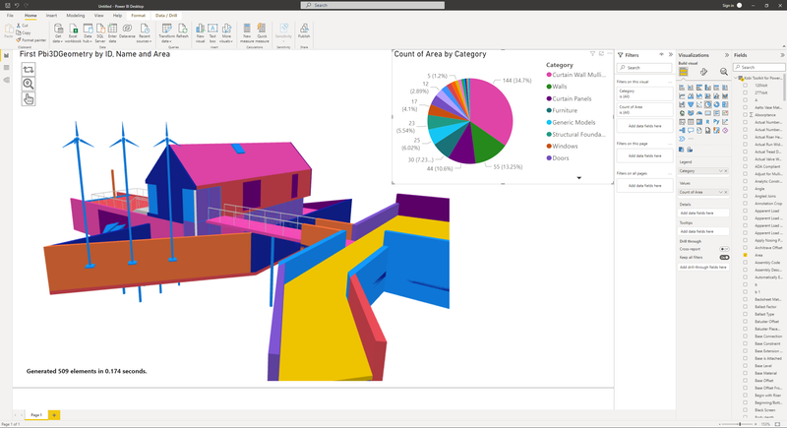Open the Count of Area field dropdown
787x428 pixels.
[x=721, y=192]
